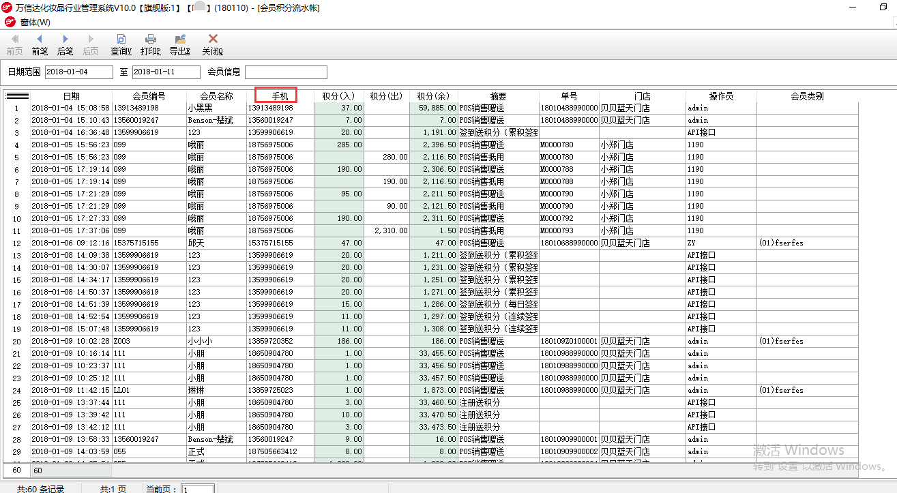Screen dimensions: 897x493
Task: Click member name cell 正式
Action: 216,451
